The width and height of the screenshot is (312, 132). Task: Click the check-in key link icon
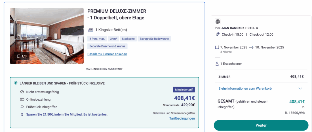tap(218, 34)
